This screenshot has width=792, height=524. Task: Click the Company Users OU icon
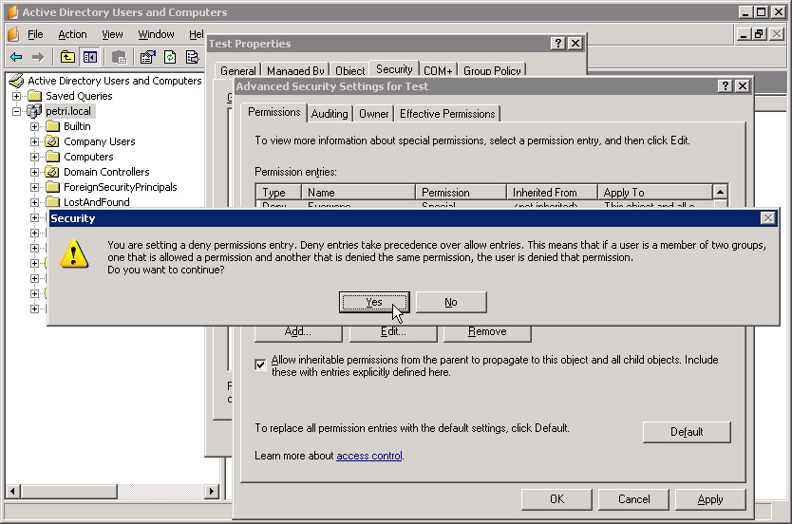pos(52,141)
